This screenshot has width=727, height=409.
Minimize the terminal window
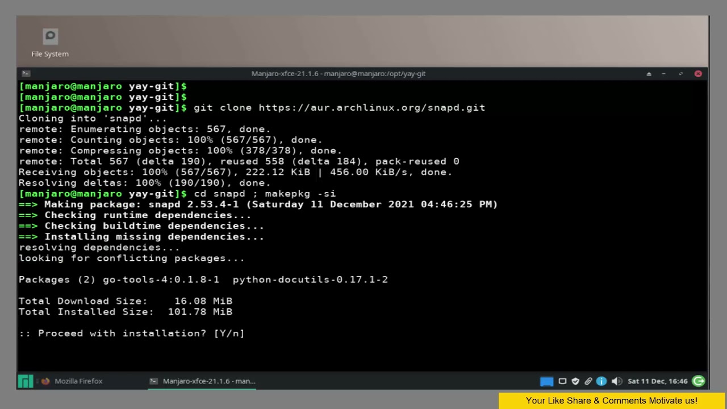click(x=663, y=74)
